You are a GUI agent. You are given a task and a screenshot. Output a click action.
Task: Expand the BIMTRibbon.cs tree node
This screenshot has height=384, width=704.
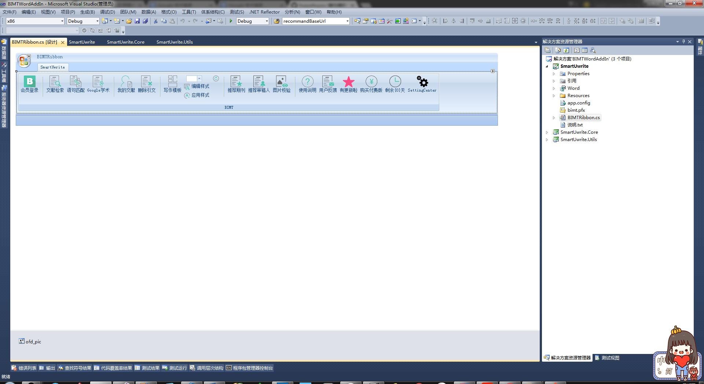(554, 118)
